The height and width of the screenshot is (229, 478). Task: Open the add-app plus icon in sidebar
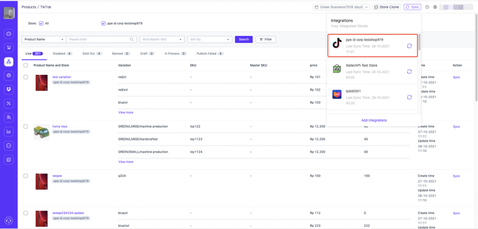pos(8,159)
